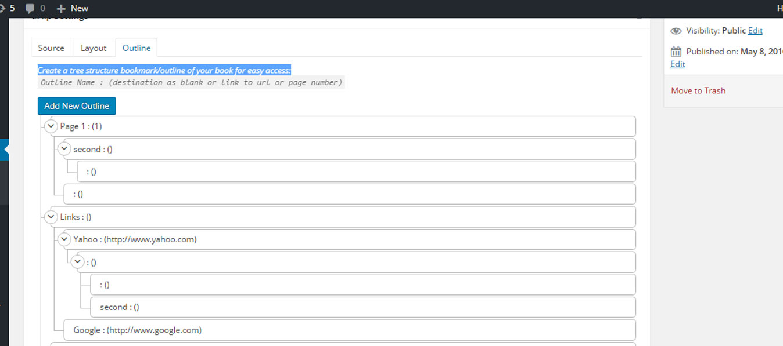Click the plus New icon in admin bar
This screenshot has width=783, height=346.
pyautogui.click(x=62, y=8)
